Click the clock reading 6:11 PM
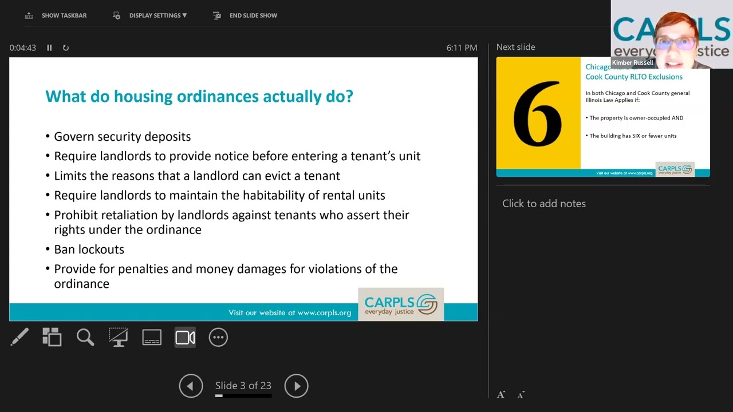Screen dimensions: 733x412 click(462, 48)
